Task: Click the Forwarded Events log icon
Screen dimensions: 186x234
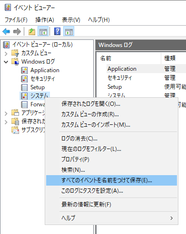Action: pos(24,104)
